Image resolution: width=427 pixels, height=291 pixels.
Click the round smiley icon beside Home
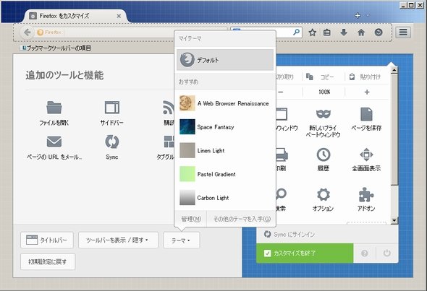coord(379,32)
